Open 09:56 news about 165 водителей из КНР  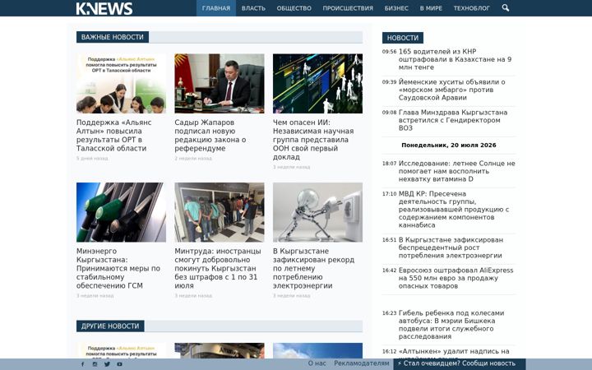(x=455, y=59)
